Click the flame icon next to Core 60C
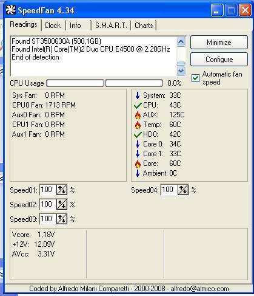 138,163
